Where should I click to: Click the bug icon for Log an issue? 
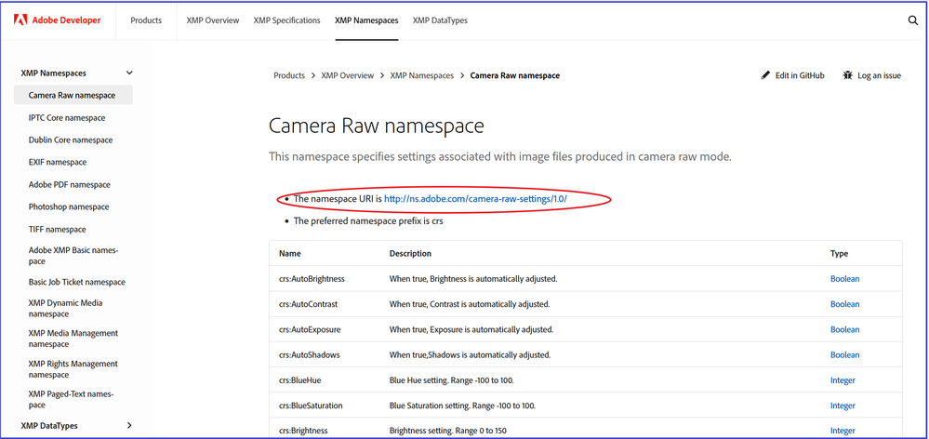(848, 75)
